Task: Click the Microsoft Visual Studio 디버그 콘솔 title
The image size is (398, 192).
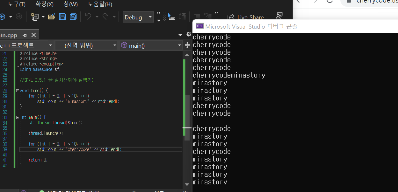Action: coord(251,26)
